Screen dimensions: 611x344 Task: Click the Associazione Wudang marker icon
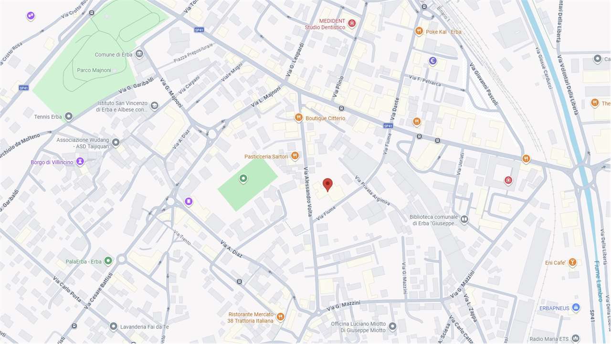tap(116, 142)
